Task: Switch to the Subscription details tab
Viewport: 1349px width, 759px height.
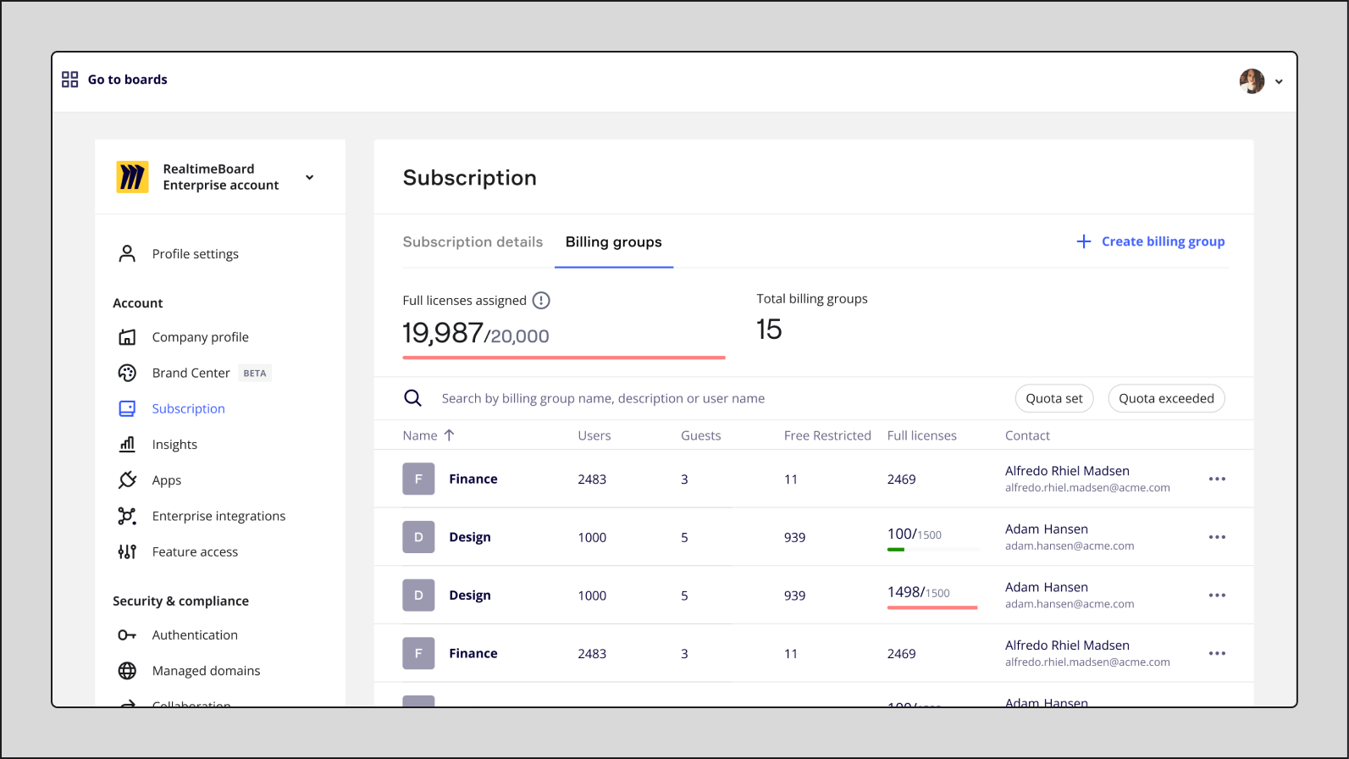Action: pyautogui.click(x=473, y=242)
